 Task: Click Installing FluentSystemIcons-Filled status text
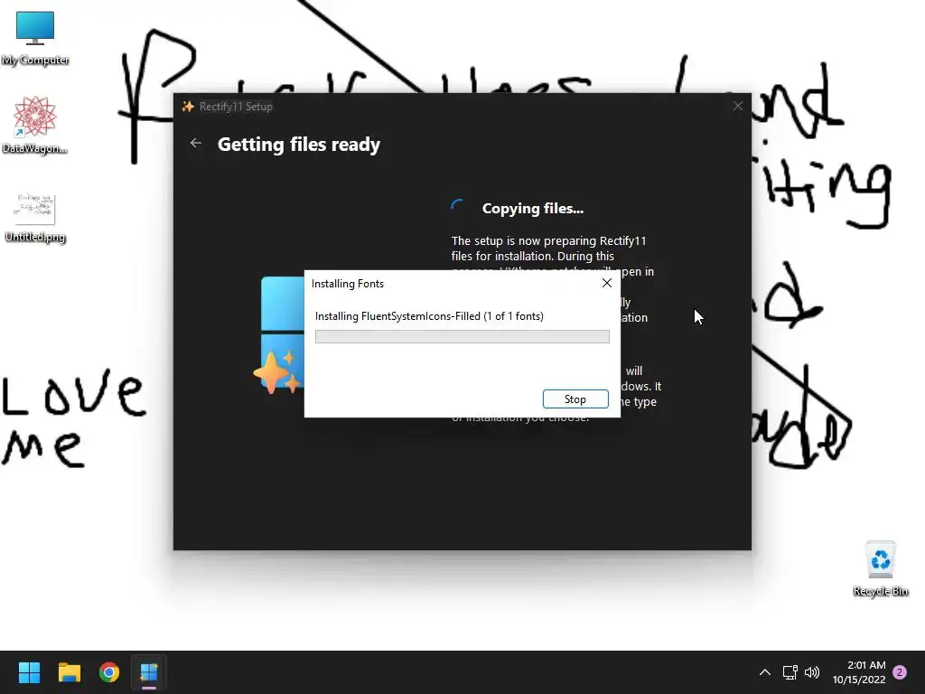point(429,316)
